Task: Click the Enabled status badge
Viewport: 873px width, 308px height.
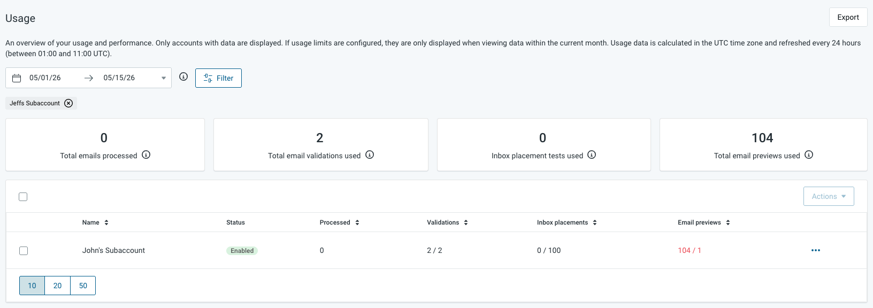Action: pos(242,251)
